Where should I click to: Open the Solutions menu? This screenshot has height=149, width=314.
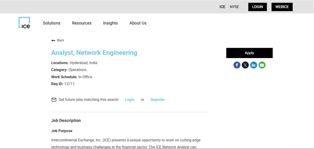52,23
